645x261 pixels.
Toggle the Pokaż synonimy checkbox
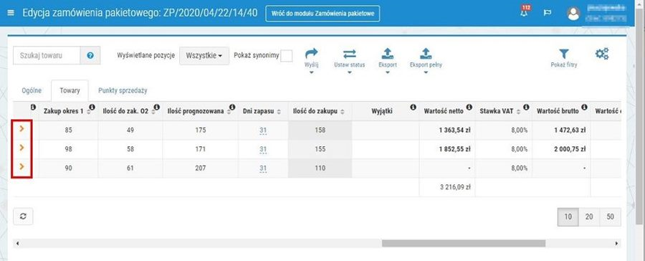click(286, 56)
